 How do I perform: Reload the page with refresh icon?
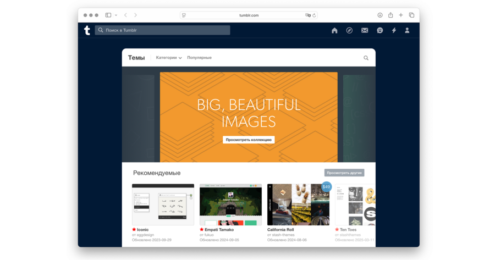pyautogui.click(x=314, y=15)
